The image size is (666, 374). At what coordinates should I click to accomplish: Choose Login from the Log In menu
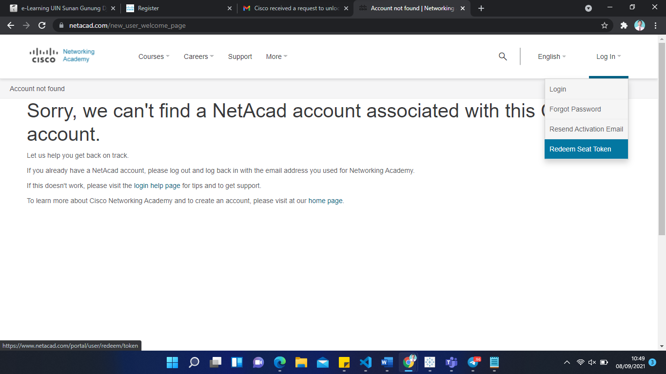pyautogui.click(x=586, y=89)
